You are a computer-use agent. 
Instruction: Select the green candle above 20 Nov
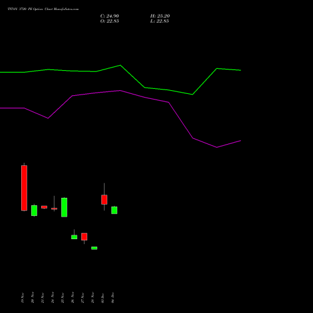point(34,210)
